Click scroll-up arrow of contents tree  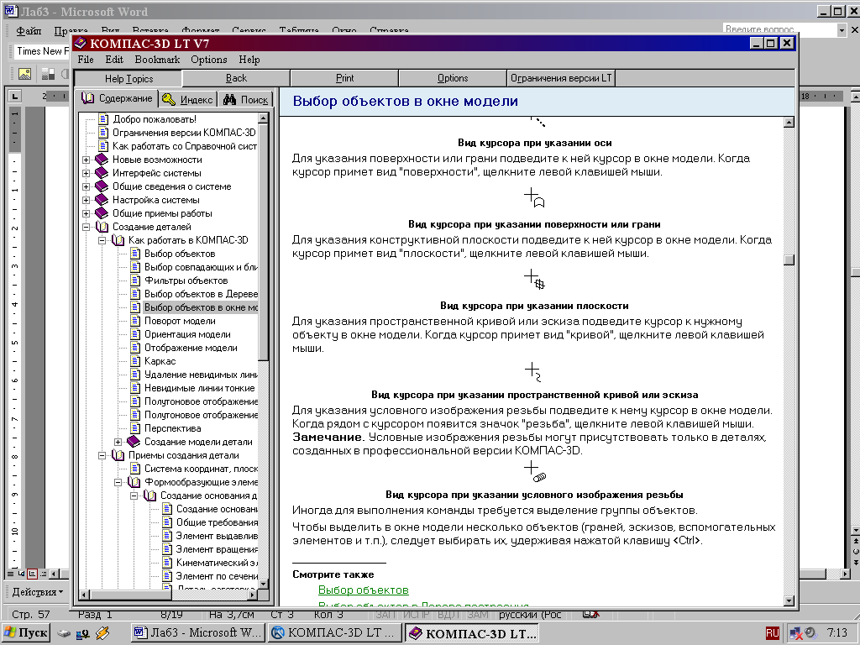pyautogui.click(x=263, y=118)
